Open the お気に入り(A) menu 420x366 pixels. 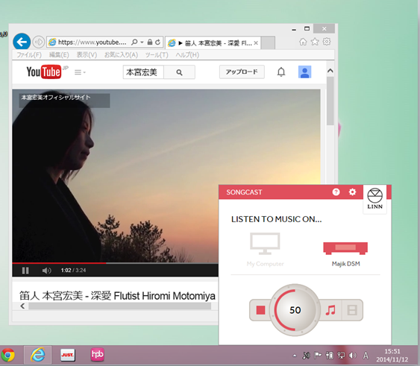[121, 55]
